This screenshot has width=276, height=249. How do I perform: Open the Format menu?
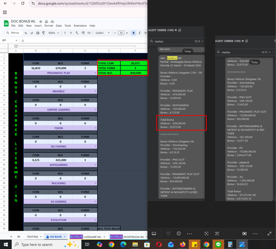point(49,26)
